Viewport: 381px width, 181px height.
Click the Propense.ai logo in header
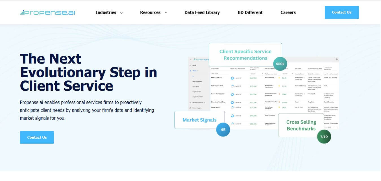point(47,12)
